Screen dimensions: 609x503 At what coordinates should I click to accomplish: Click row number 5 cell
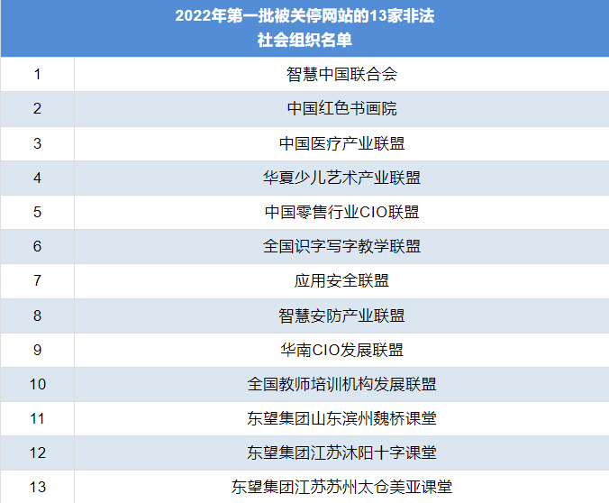[37, 212]
